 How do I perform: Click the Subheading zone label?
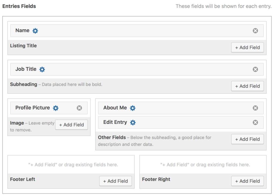(24, 85)
